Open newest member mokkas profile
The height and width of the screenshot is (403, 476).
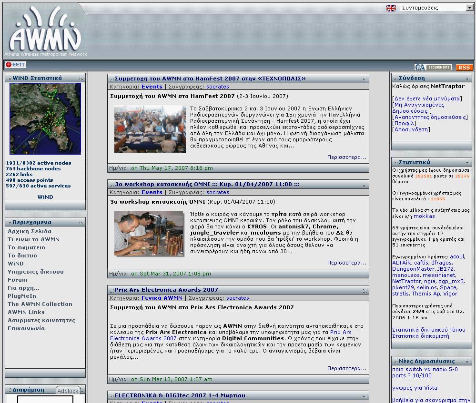pos(424,216)
